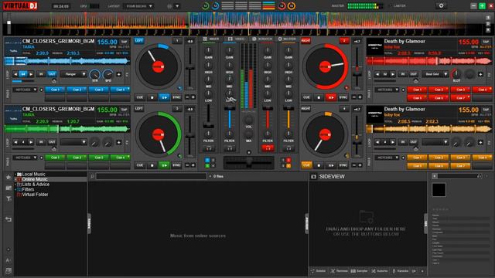Click the effect plus icon on red deck 2
Screen dimensions: 495x278
pos(480,74)
